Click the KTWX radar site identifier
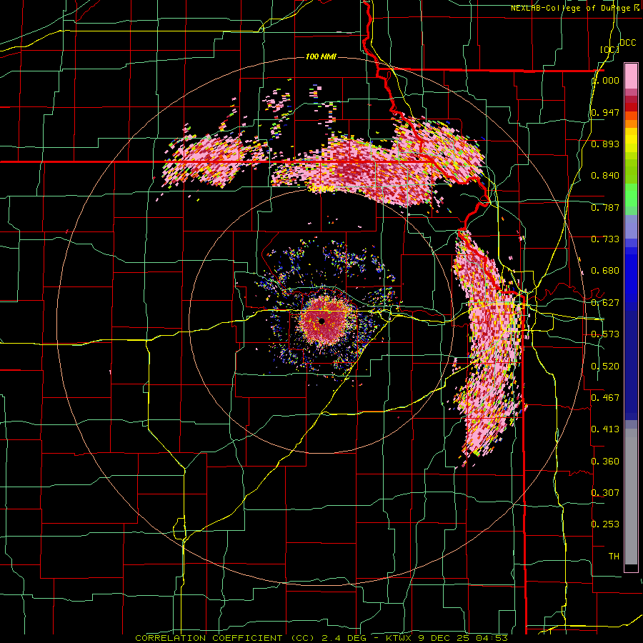643x643 pixels. point(399,638)
